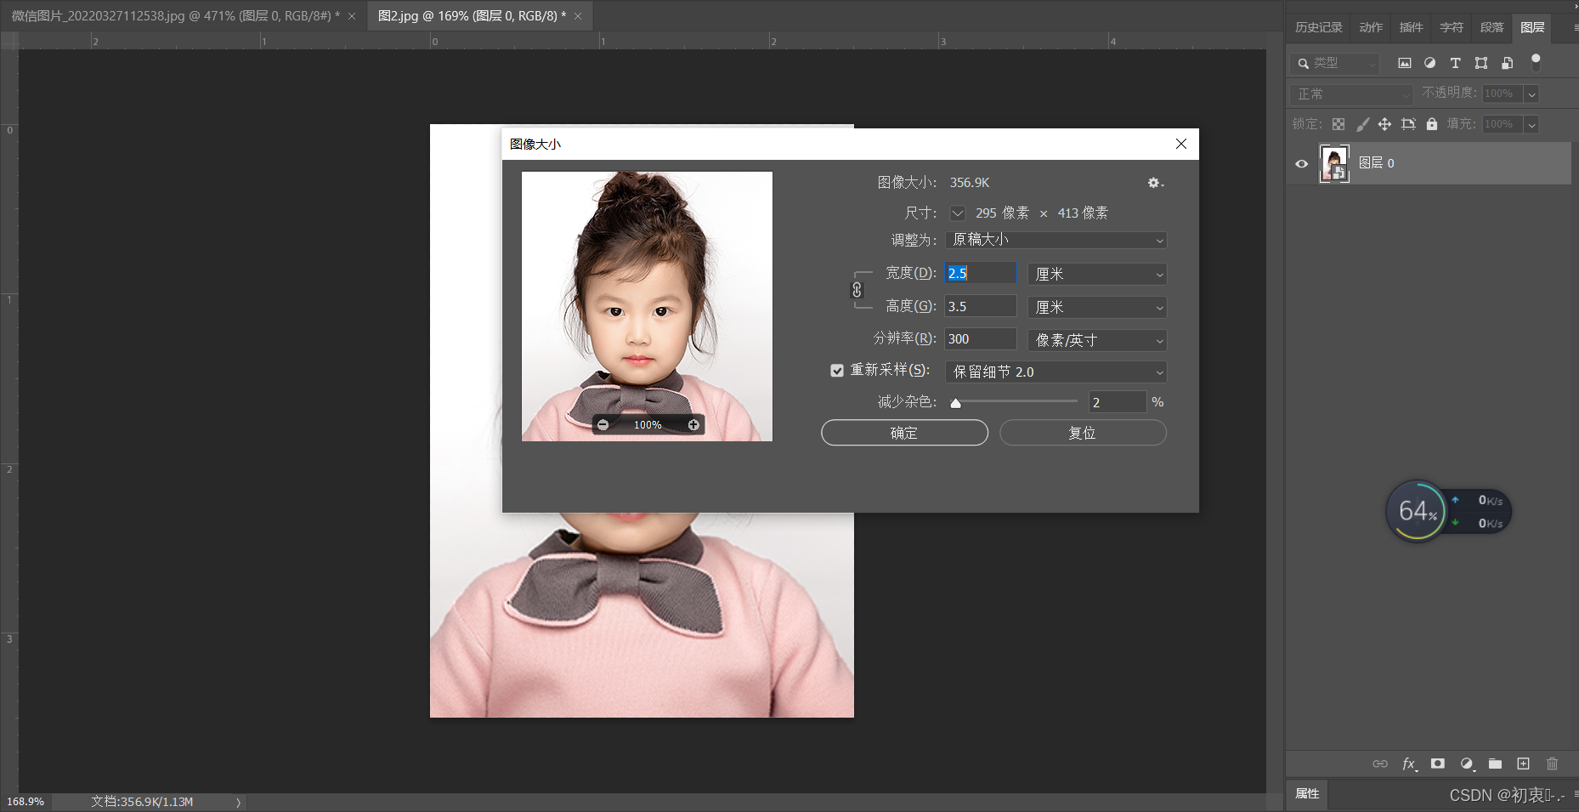This screenshot has height=812, width=1579.
Task: Hide 图层 0 with eye icon
Action: pyautogui.click(x=1301, y=163)
